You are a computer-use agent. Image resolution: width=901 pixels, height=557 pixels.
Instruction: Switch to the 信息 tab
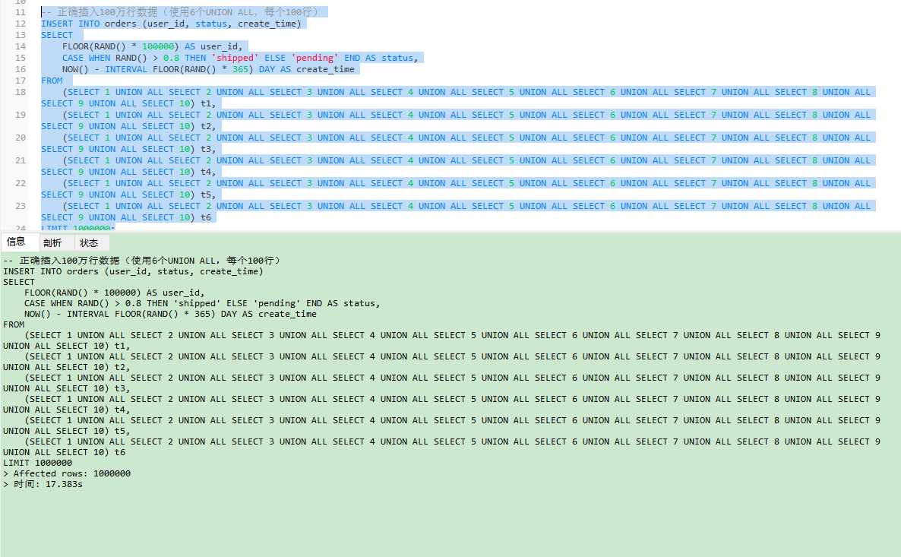click(16, 242)
